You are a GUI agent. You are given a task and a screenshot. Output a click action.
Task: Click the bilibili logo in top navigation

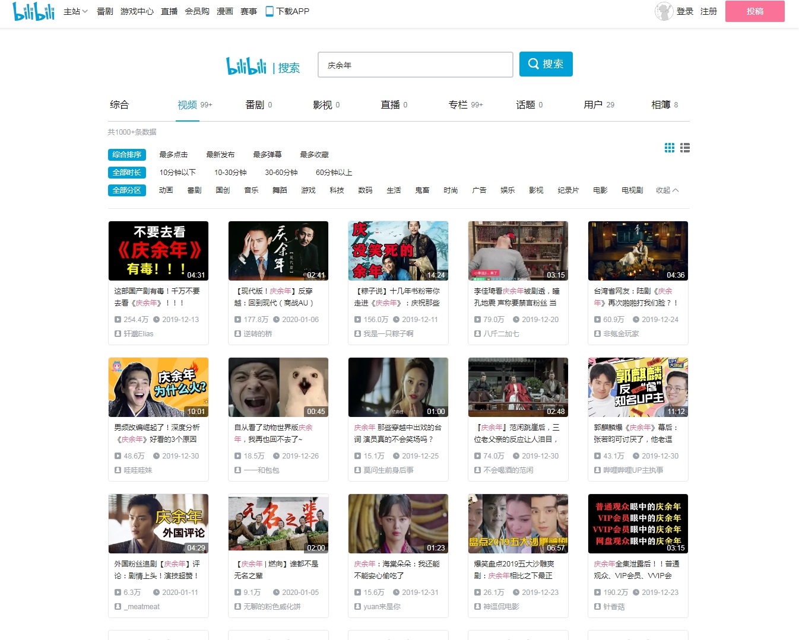point(33,11)
